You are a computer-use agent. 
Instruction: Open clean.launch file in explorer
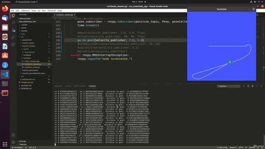tap(29, 52)
